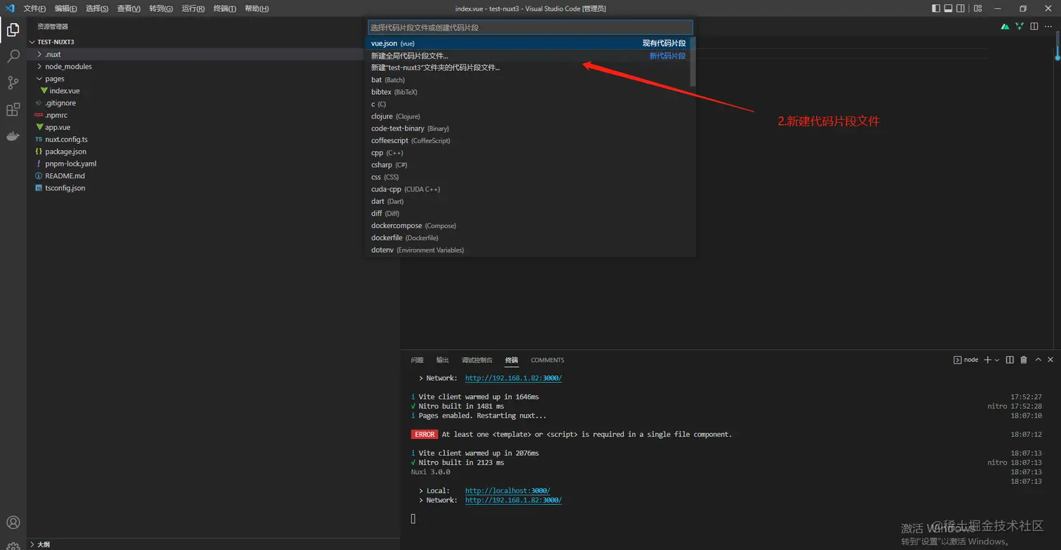Click the snippet file search input
Image resolution: width=1061 pixels, height=550 pixels.
point(530,27)
